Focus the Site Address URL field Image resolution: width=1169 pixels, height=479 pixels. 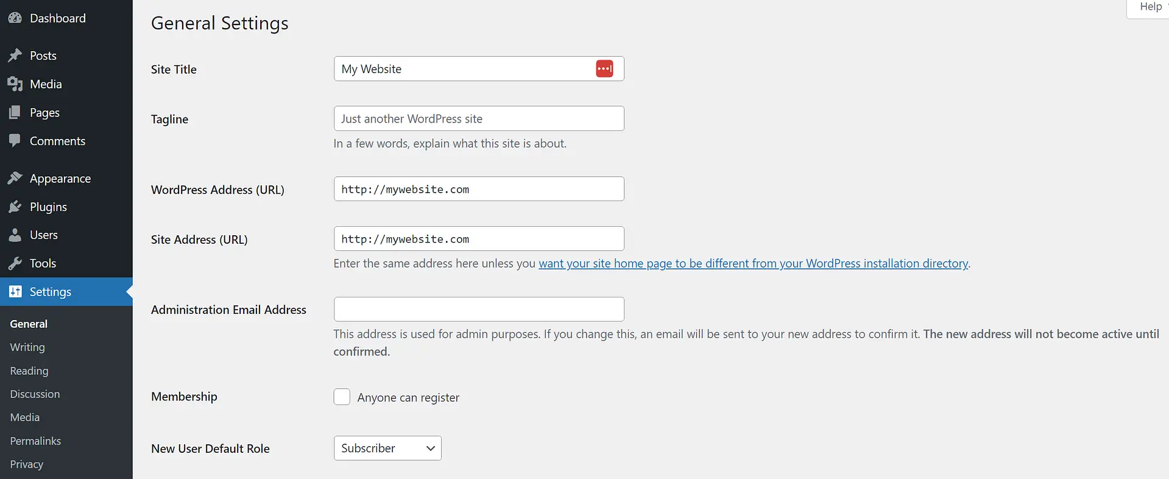click(x=479, y=239)
